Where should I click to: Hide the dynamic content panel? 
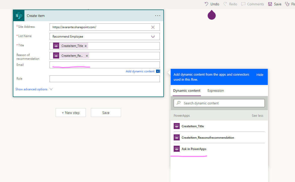point(260,75)
